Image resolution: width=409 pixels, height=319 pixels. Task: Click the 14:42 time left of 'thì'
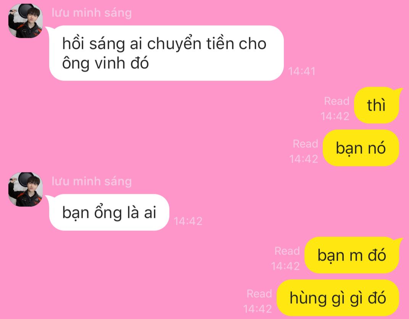335,116
